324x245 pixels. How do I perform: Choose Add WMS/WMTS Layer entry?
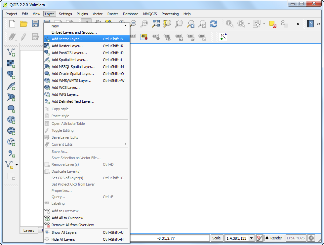[x=87, y=81]
